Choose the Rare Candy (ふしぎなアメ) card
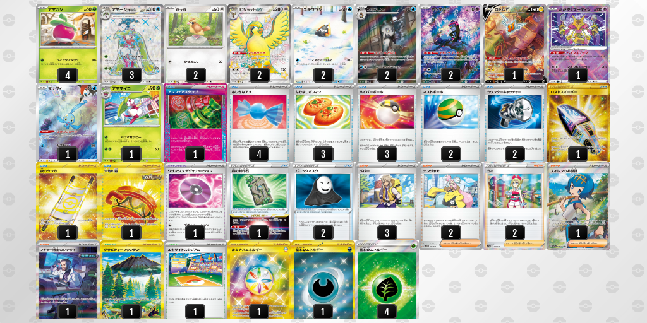 tap(259, 122)
